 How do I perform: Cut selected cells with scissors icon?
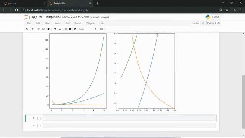coord(38,29)
